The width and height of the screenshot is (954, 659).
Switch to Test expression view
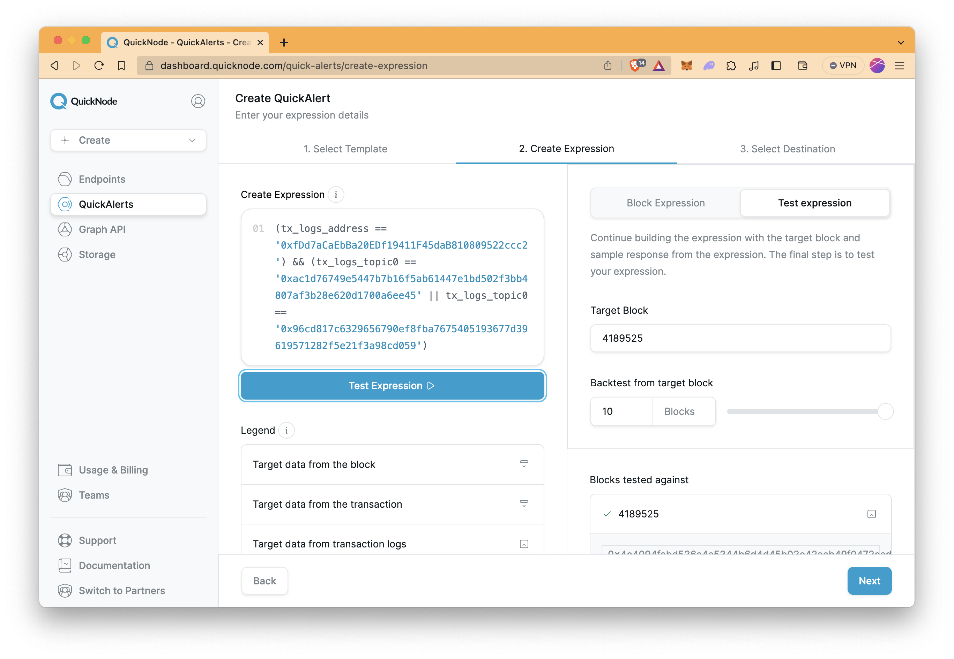click(x=815, y=203)
